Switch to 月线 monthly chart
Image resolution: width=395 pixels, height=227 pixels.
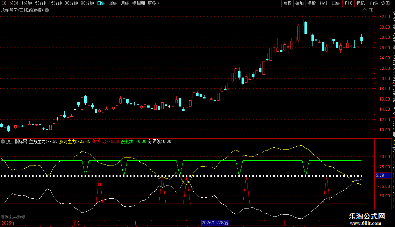point(125,3)
